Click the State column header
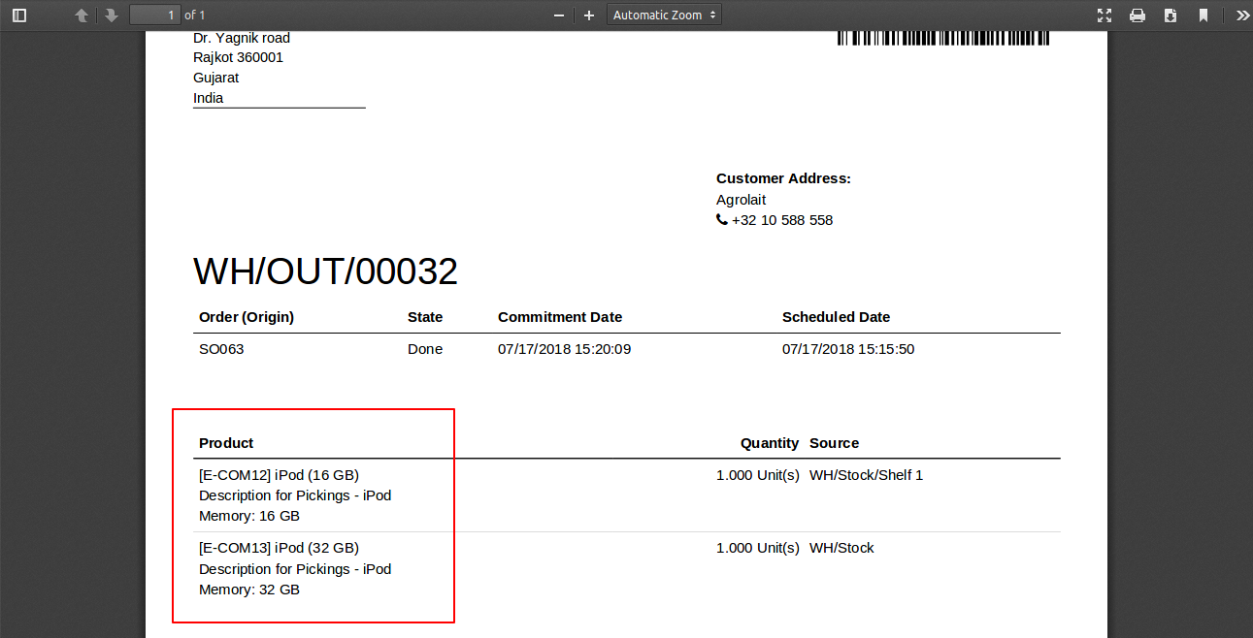The image size is (1253, 638). (x=425, y=317)
